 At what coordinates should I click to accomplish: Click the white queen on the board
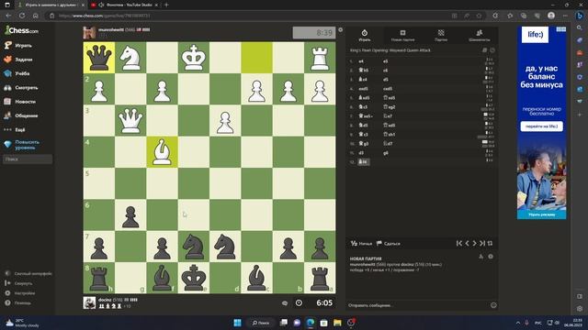130,120
